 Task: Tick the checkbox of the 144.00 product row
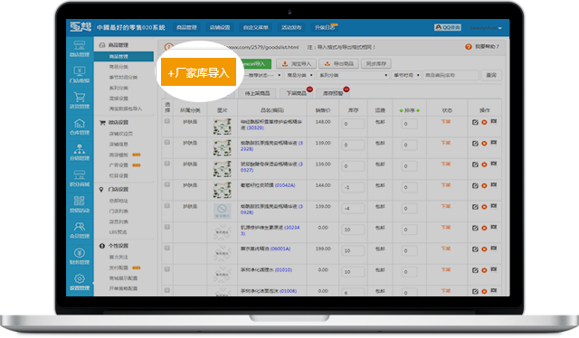tap(167, 184)
